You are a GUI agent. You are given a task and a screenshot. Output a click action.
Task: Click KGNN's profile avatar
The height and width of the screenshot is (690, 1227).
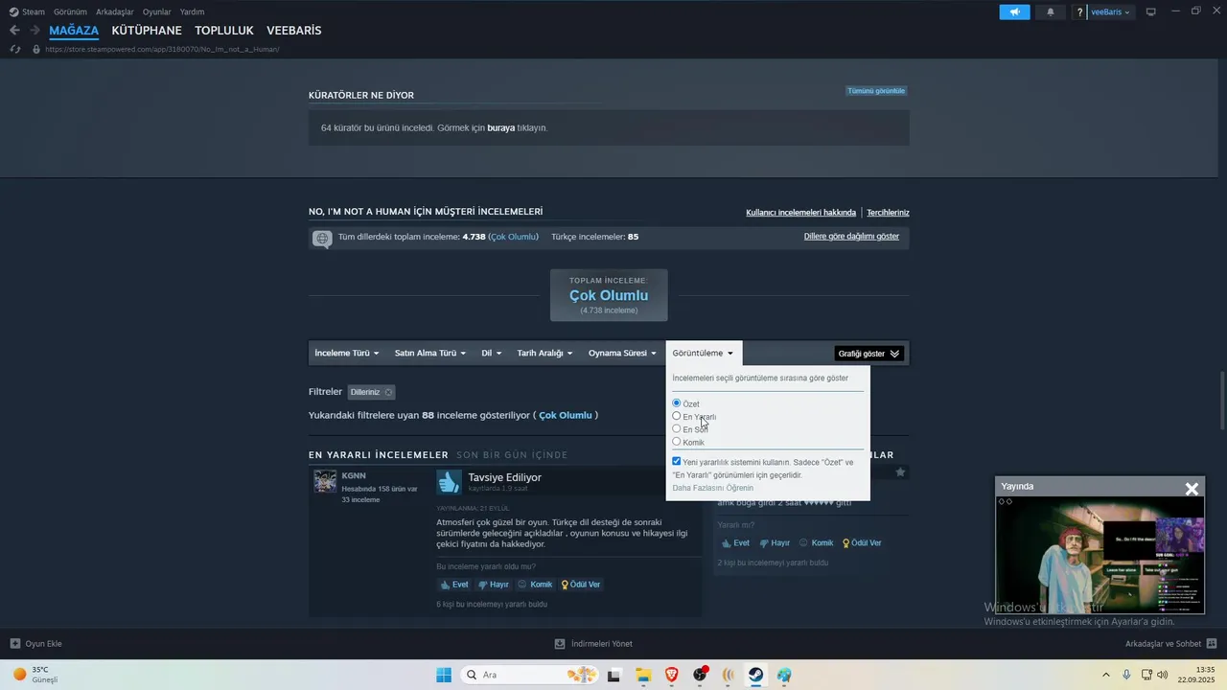pyautogui.click(x=325, y=481)
